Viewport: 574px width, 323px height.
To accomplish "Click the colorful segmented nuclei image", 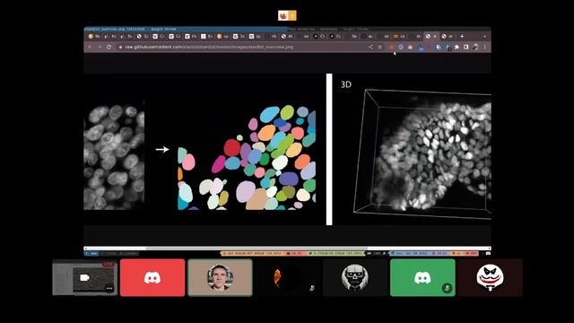I will (247, 158).
